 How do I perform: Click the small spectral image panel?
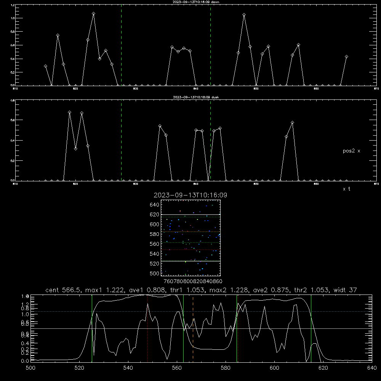tap(190, 238)
